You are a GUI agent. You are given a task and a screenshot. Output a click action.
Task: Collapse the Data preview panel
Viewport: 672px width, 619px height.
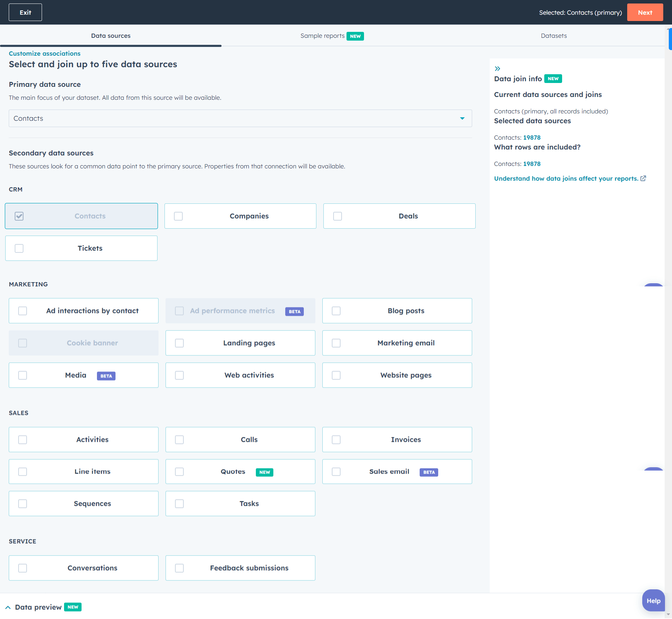coord(9,607)
